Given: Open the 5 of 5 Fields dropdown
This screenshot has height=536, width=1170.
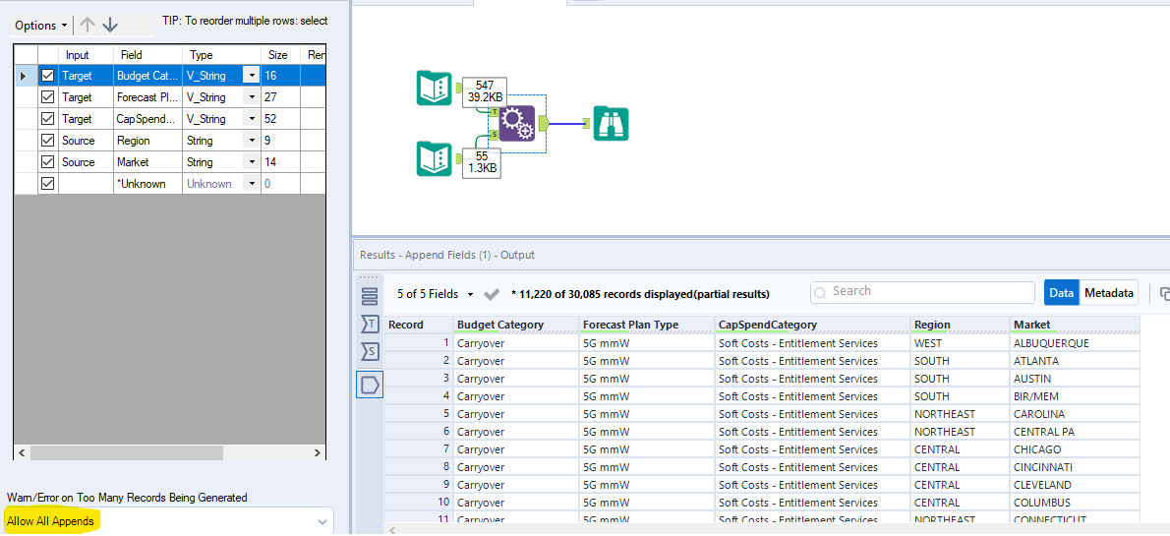Looking at the screenshot, I should [436, 294].
